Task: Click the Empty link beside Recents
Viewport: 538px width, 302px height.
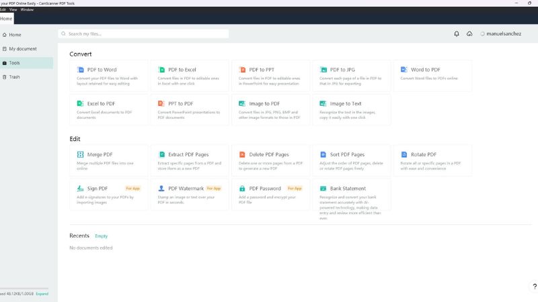Action: (x=101, y=236)
